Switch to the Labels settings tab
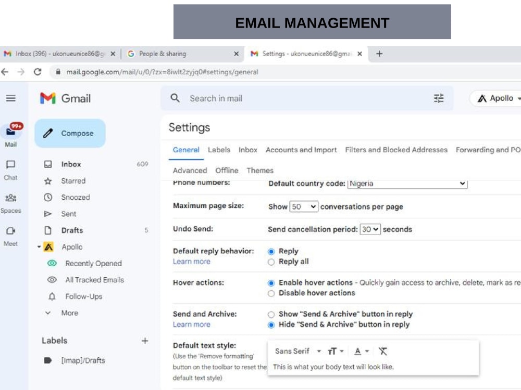The height and width of the screenshot is (390, 521). pos(219,150)
